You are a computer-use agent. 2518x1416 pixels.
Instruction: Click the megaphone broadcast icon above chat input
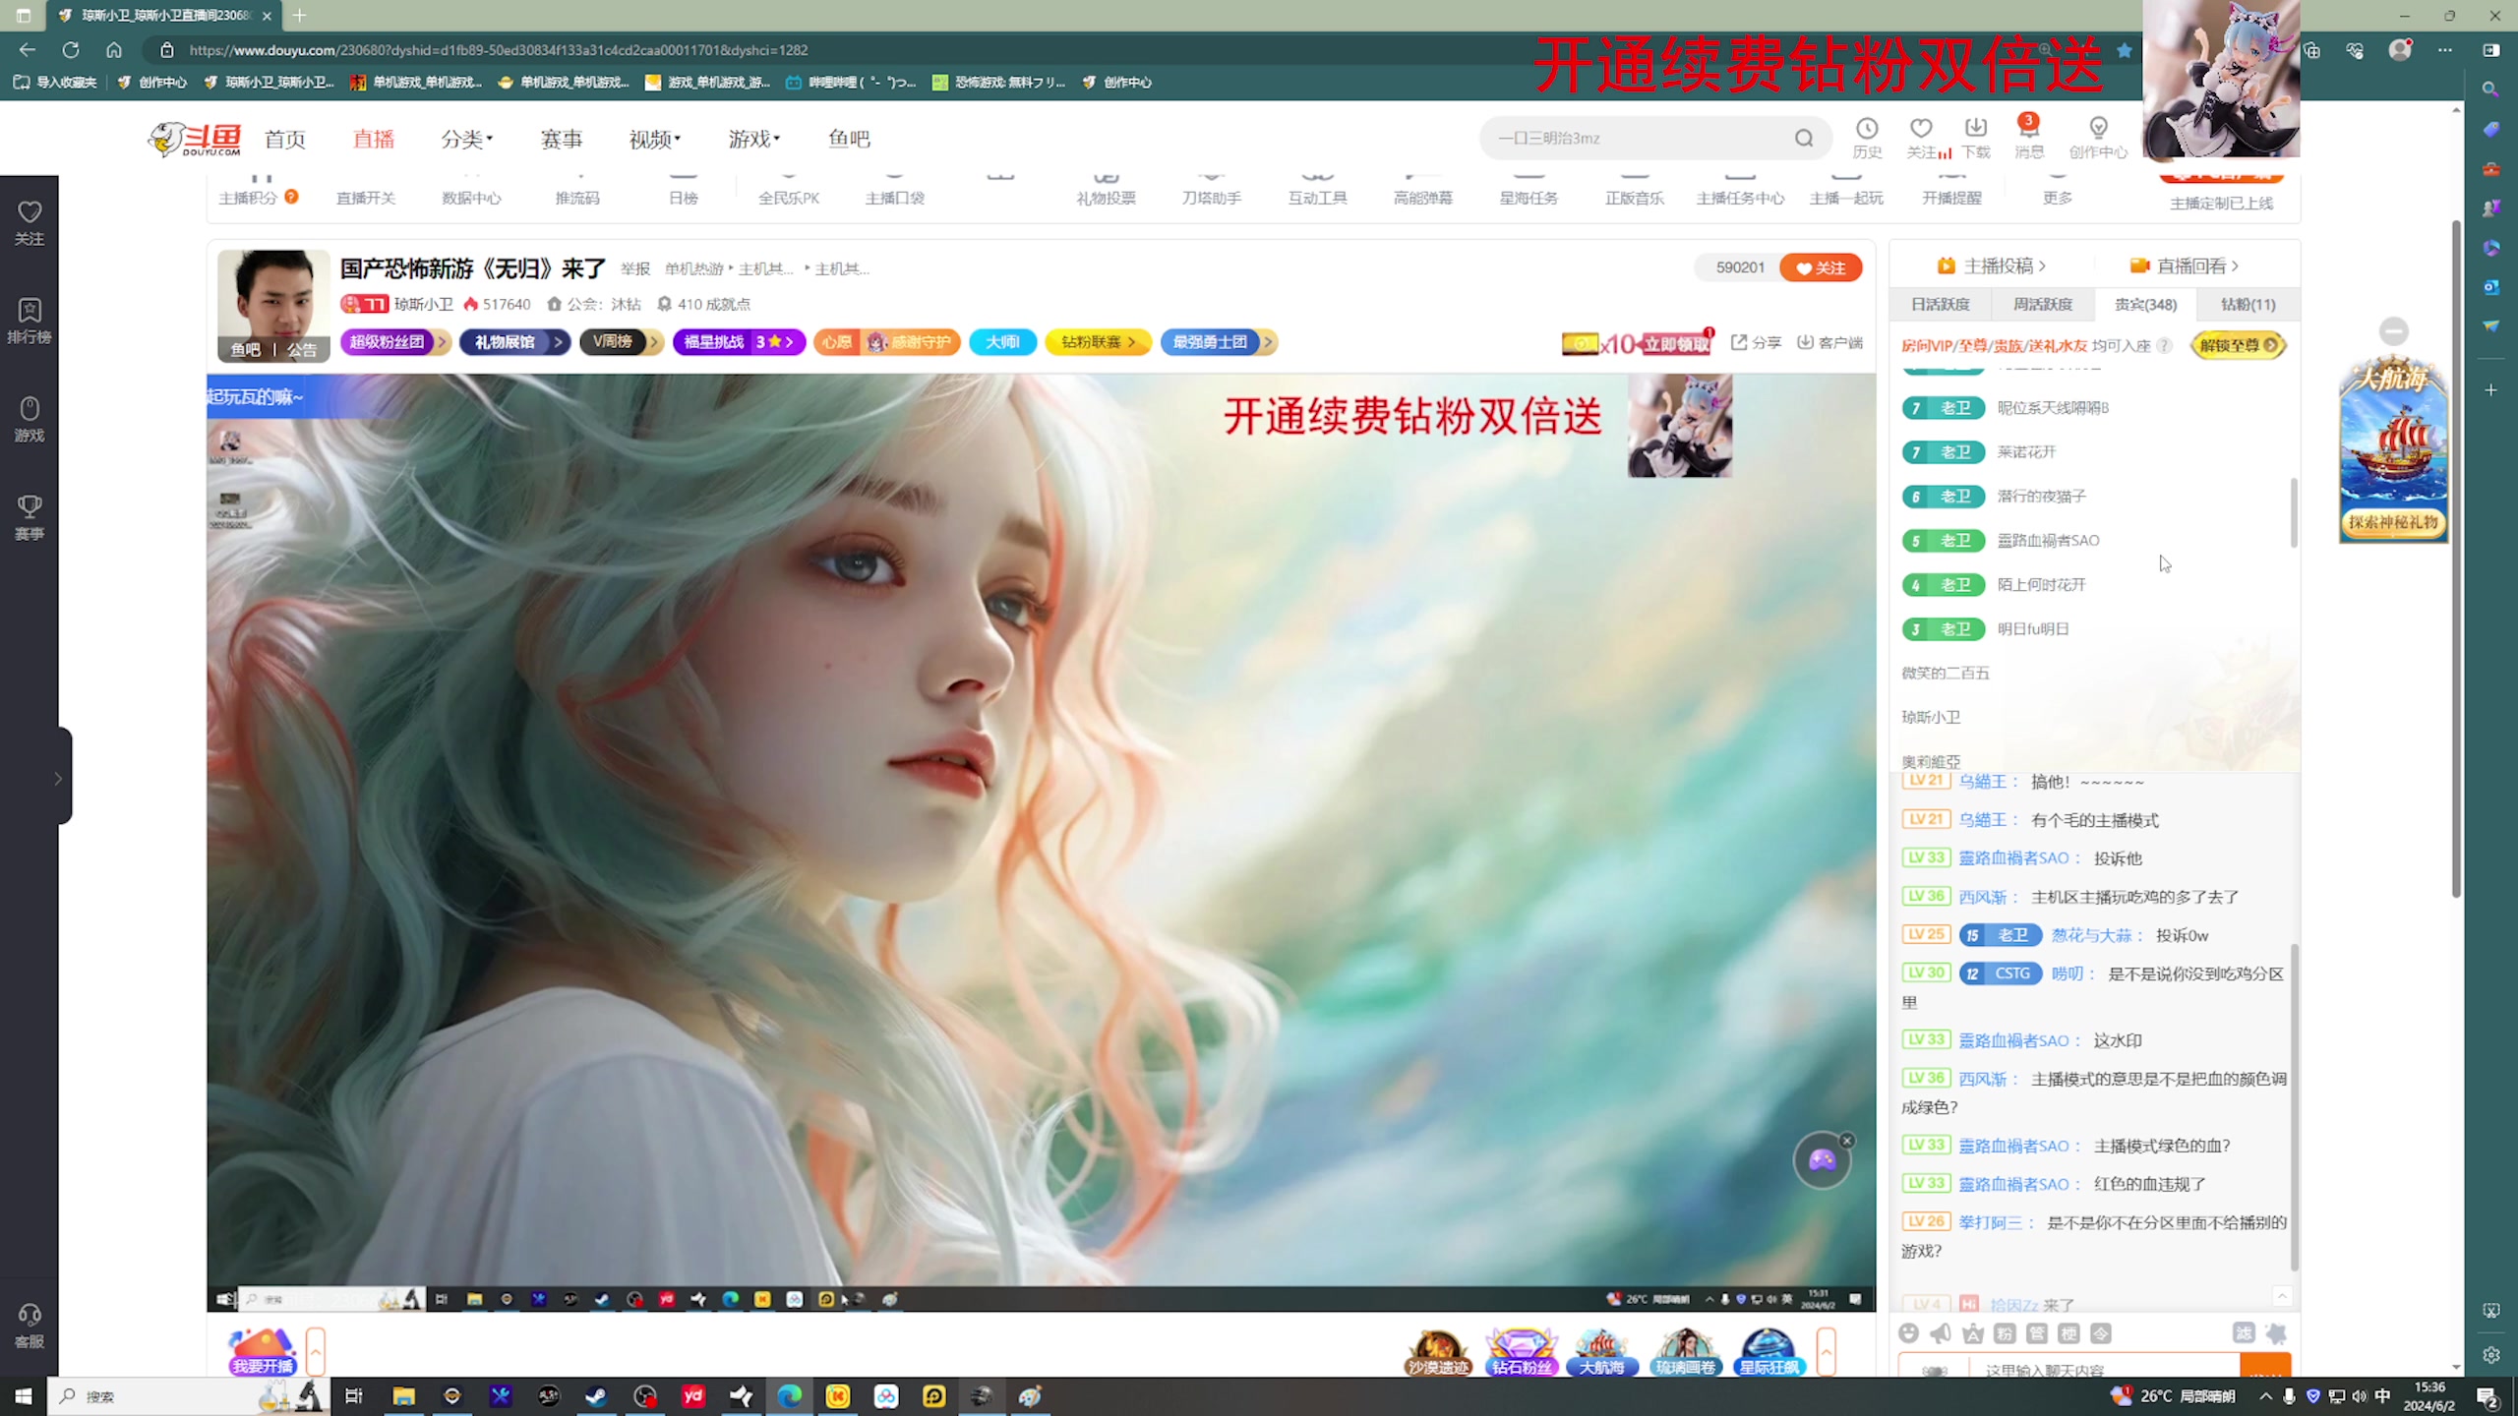click(x=1941, y=1333)
